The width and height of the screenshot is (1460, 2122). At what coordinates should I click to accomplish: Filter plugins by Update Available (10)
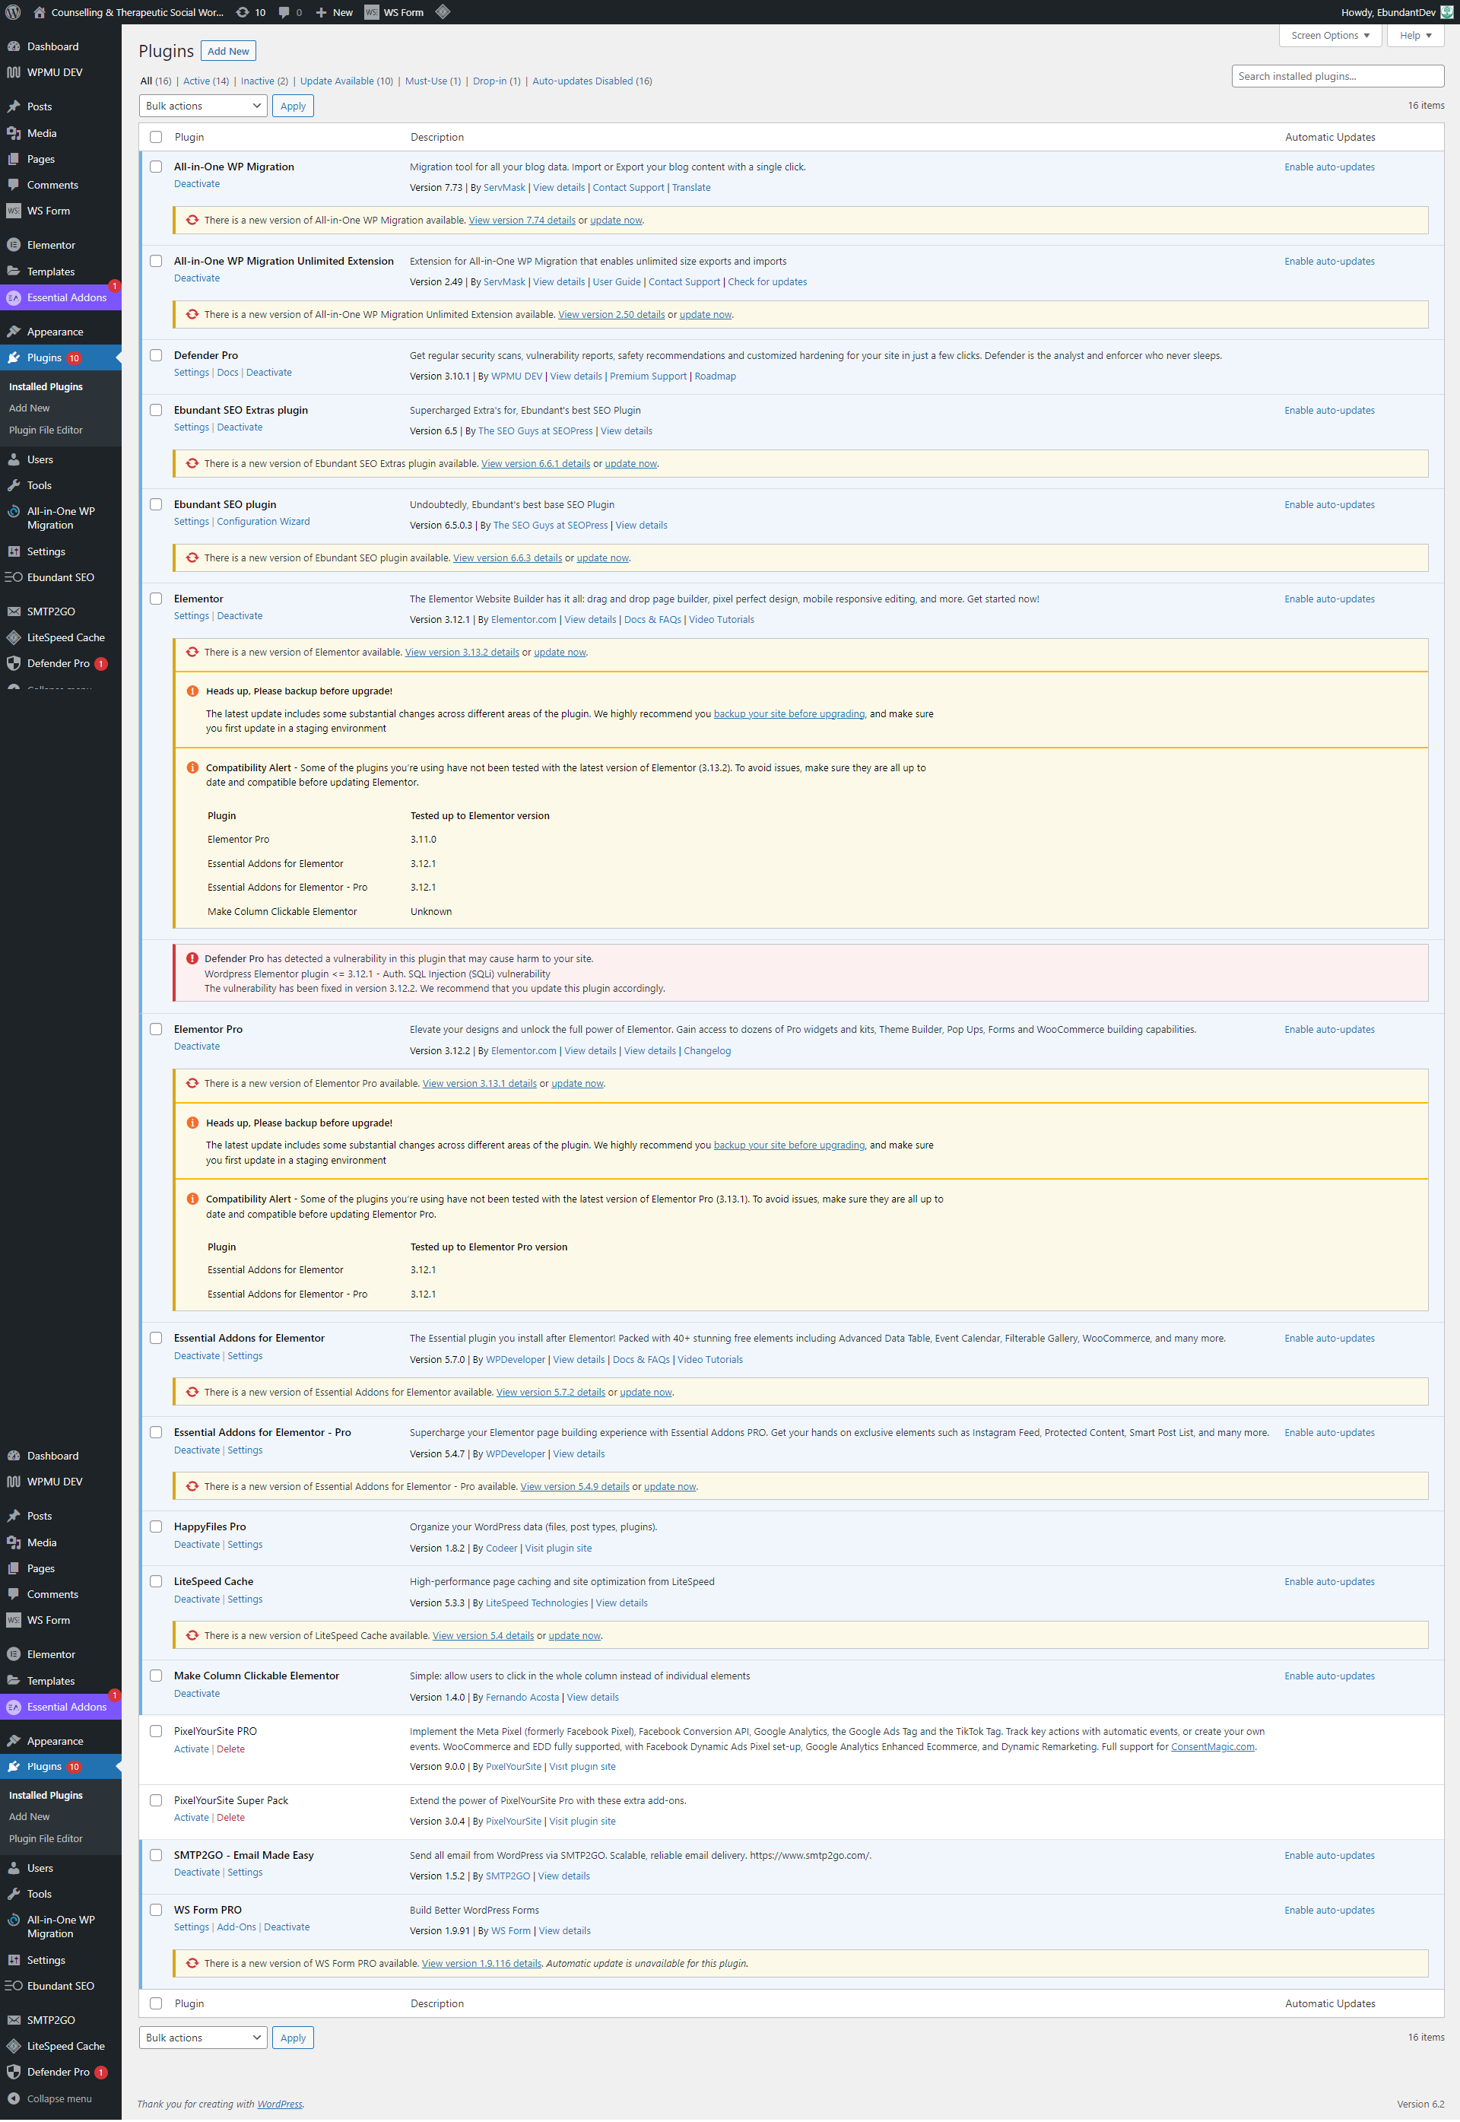[345, 81]
